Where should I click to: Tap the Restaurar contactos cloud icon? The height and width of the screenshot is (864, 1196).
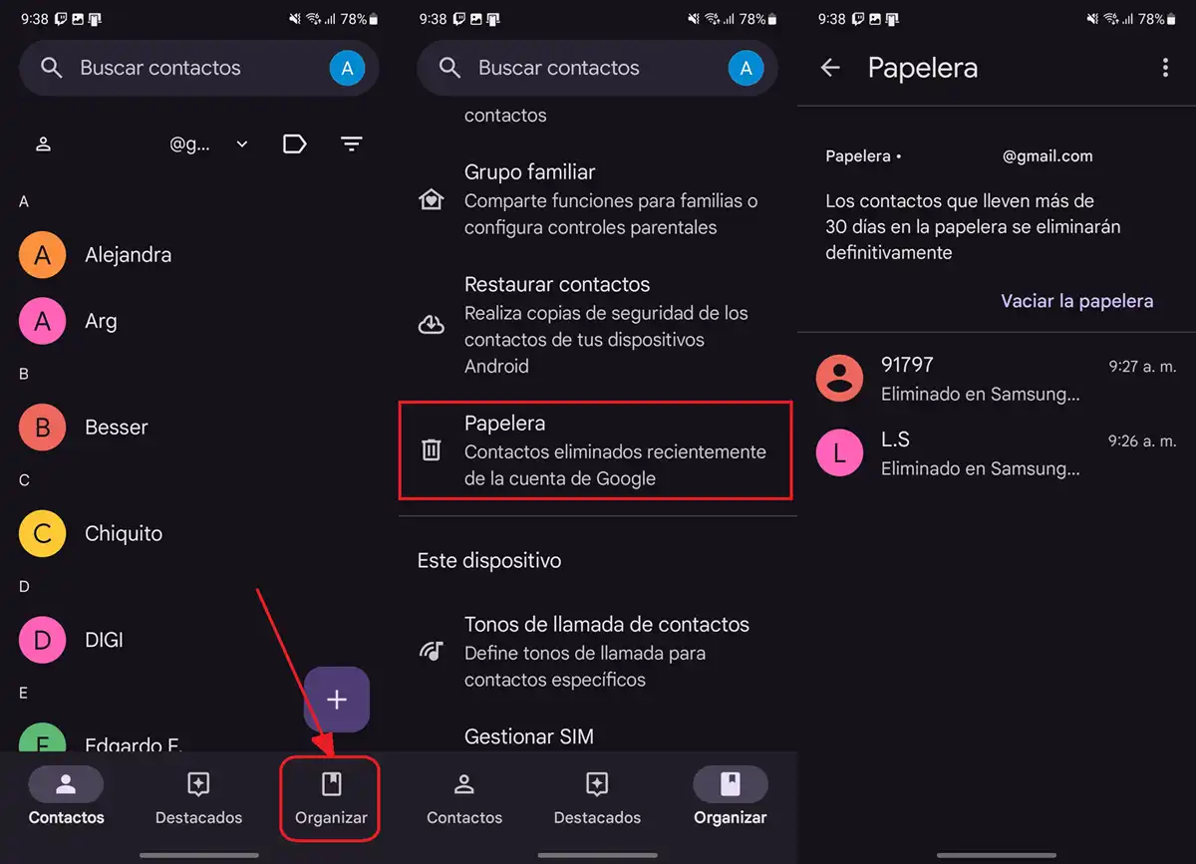pyautogui.click(x=431, y=325)
